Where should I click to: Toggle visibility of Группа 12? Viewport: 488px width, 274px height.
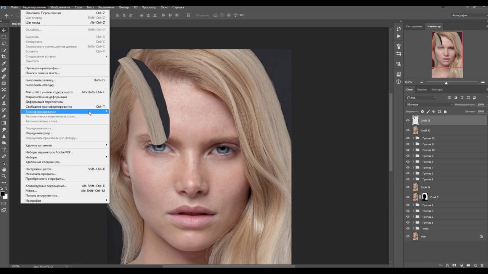(408, 139)
